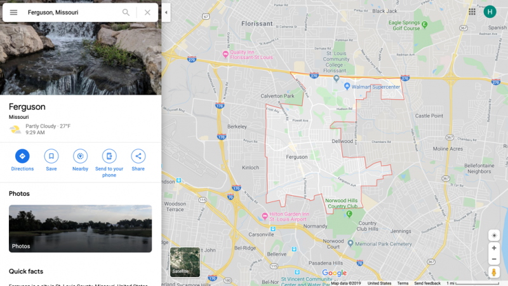
Task: Open the Google apps grid
Action: click(x=472, y=11)
